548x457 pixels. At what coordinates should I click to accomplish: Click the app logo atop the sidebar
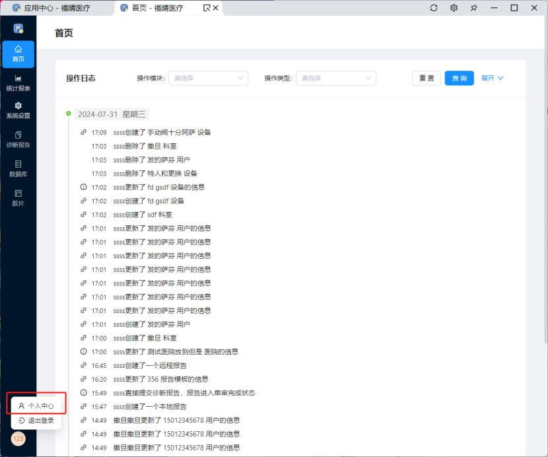click(18, 28)
